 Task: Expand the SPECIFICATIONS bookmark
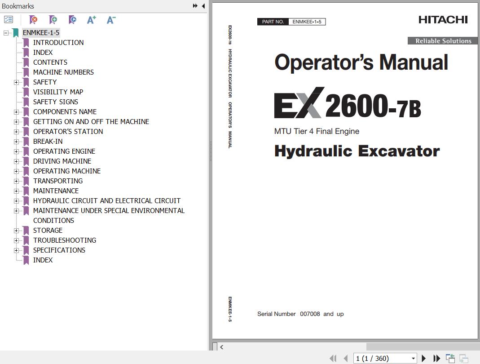[16, 250]
